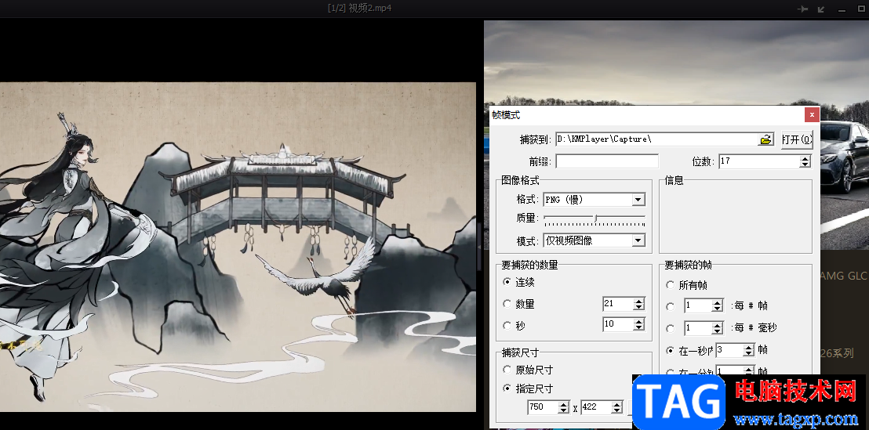Decrease the 数量 value 21 spinner
This screenshot has height=430, width=869.
pos(638,307)
